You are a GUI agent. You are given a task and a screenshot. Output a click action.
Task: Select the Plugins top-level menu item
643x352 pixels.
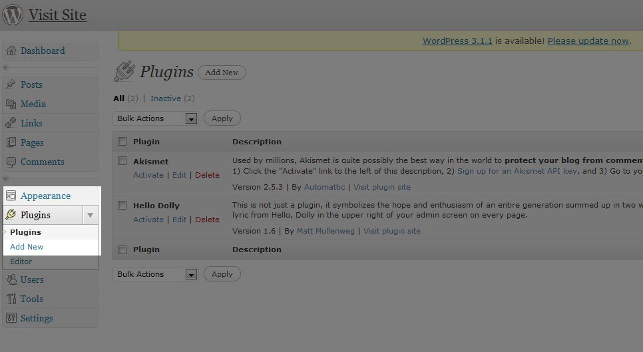(36, 215)
